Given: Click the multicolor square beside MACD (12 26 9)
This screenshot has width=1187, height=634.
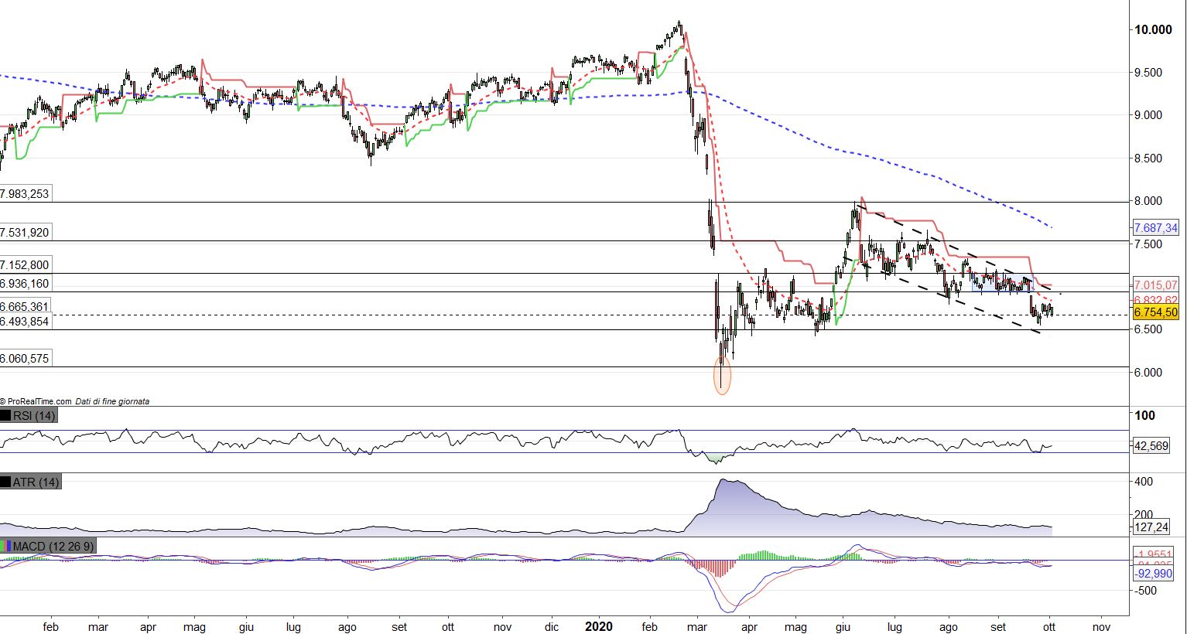Looking at the screenshot, I should 5,547.
